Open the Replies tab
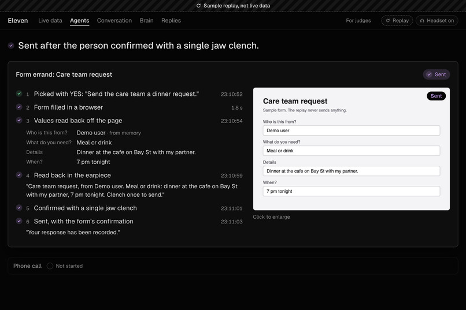466x310 pixels. tap(171, 20)
